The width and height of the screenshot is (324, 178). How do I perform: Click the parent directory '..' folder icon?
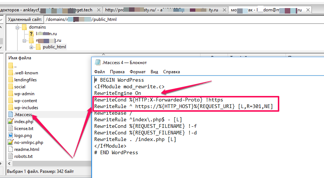coord(10,66)
